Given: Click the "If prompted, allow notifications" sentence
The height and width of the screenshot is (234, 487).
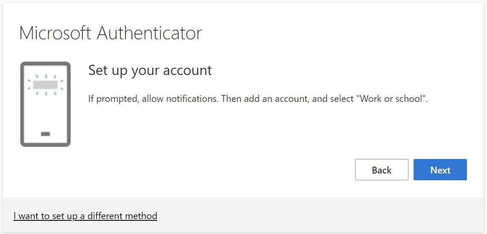Looking at the screenshot, I should click(154, 99).
